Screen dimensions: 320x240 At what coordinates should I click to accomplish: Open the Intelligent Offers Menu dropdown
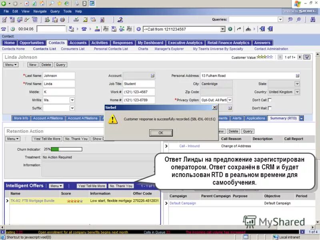click(x=56, y=186)
